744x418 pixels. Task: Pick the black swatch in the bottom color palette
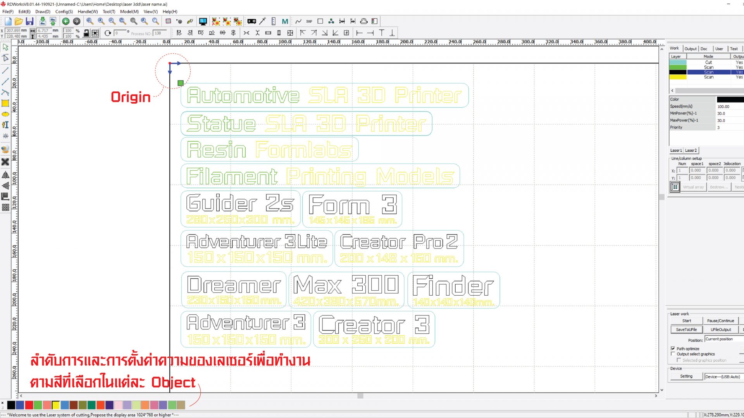(x=11, y=405)
